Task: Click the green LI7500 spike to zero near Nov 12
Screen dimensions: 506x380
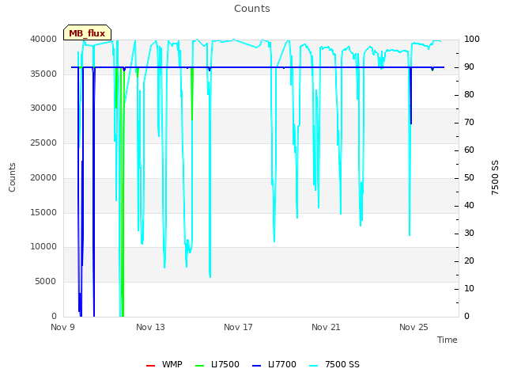Action: click(x=123, y=192)
